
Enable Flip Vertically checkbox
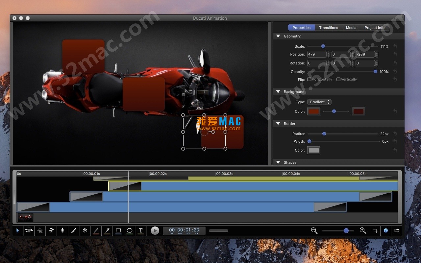338,79
